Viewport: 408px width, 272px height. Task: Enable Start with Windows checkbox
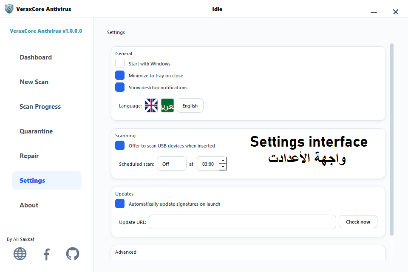tap(120, 63)
